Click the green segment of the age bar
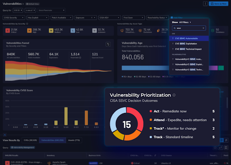 pyautogui.click(x=221, y=68)
